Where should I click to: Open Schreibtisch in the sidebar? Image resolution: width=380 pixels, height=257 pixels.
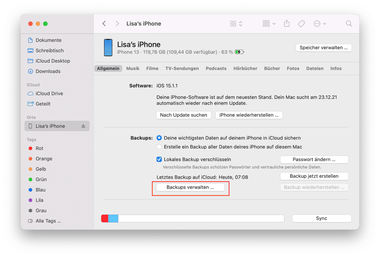50,50
